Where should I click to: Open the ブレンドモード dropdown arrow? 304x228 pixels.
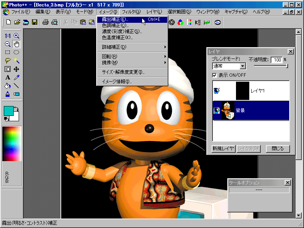[x=242, y=66]
